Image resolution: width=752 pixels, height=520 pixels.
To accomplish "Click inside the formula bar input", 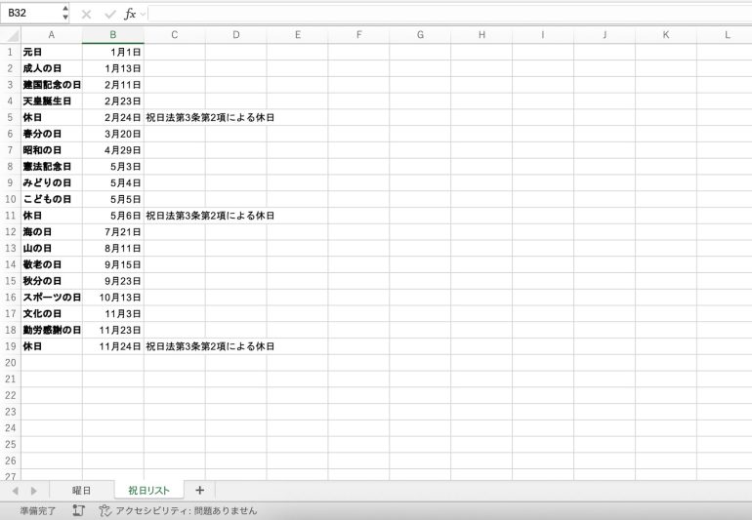I will (450, 14).
